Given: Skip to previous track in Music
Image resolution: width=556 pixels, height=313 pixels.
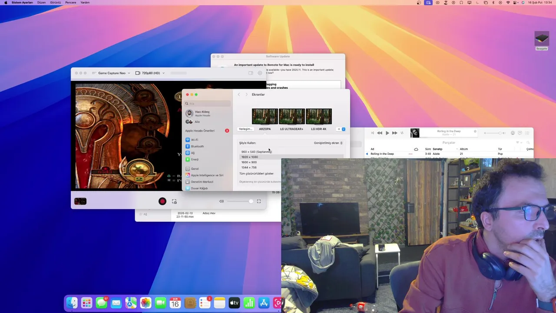Looking at the screenshot, I should point(380,133).
